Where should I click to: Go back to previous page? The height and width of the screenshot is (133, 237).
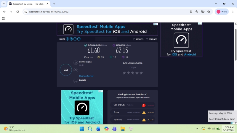[x=4, y=12]
